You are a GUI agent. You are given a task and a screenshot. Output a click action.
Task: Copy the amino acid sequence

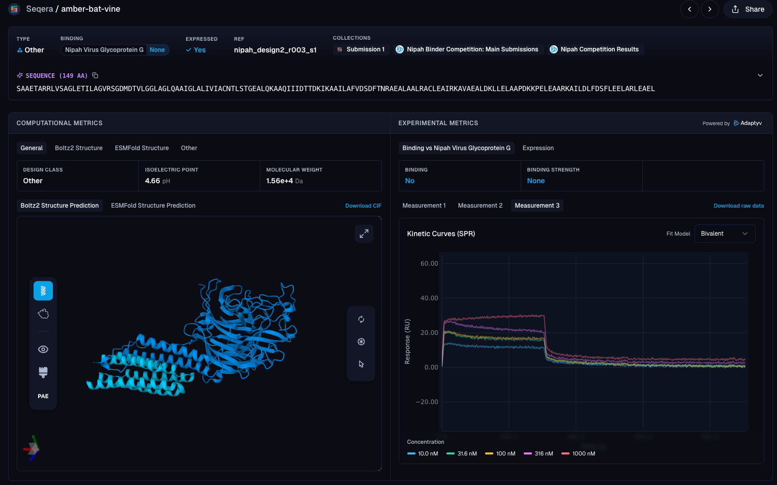(x=95, y=75)
